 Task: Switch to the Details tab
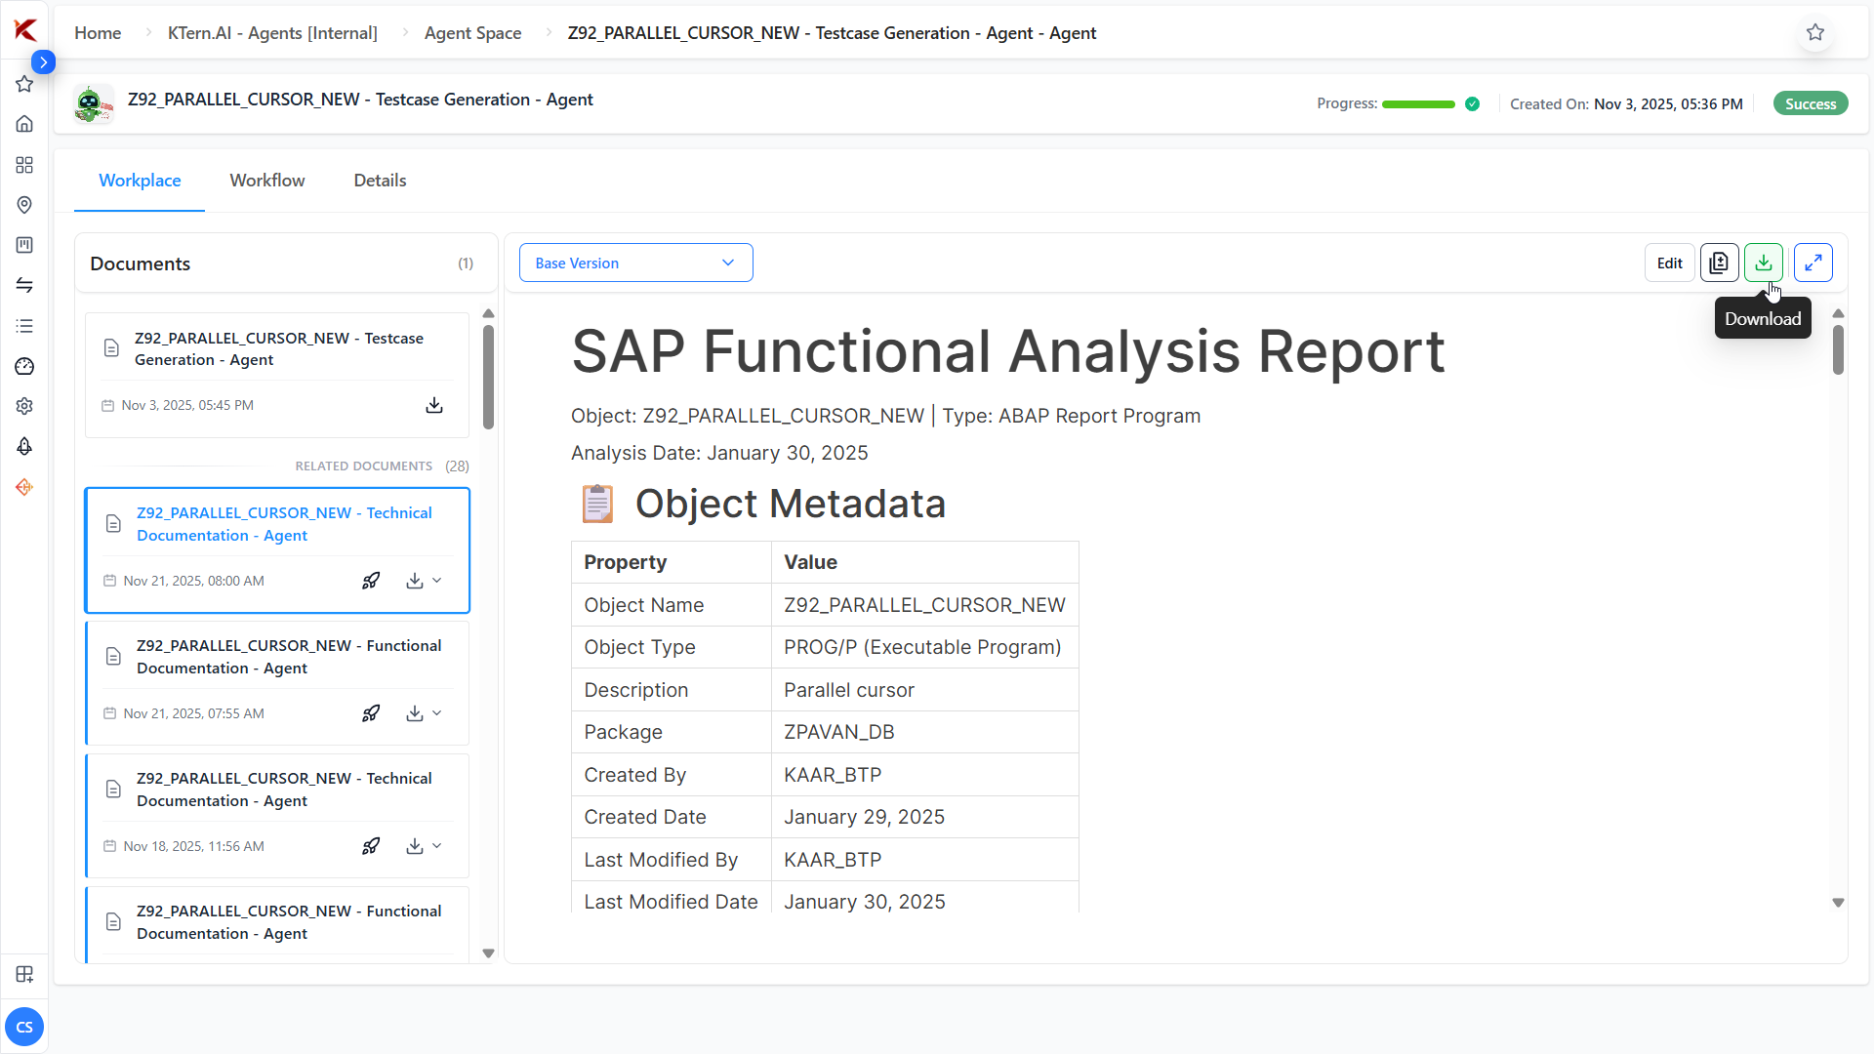coord(380,181)
